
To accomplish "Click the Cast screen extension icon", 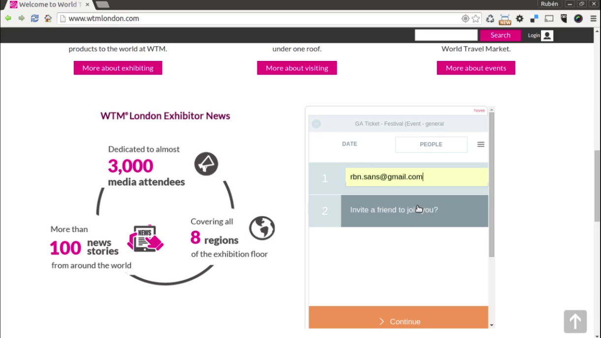I will [x=549, y=19].
